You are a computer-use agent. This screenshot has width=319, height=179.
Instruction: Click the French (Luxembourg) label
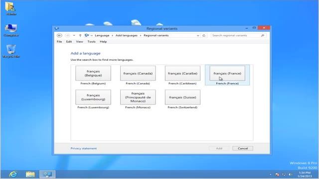(93, 107)
